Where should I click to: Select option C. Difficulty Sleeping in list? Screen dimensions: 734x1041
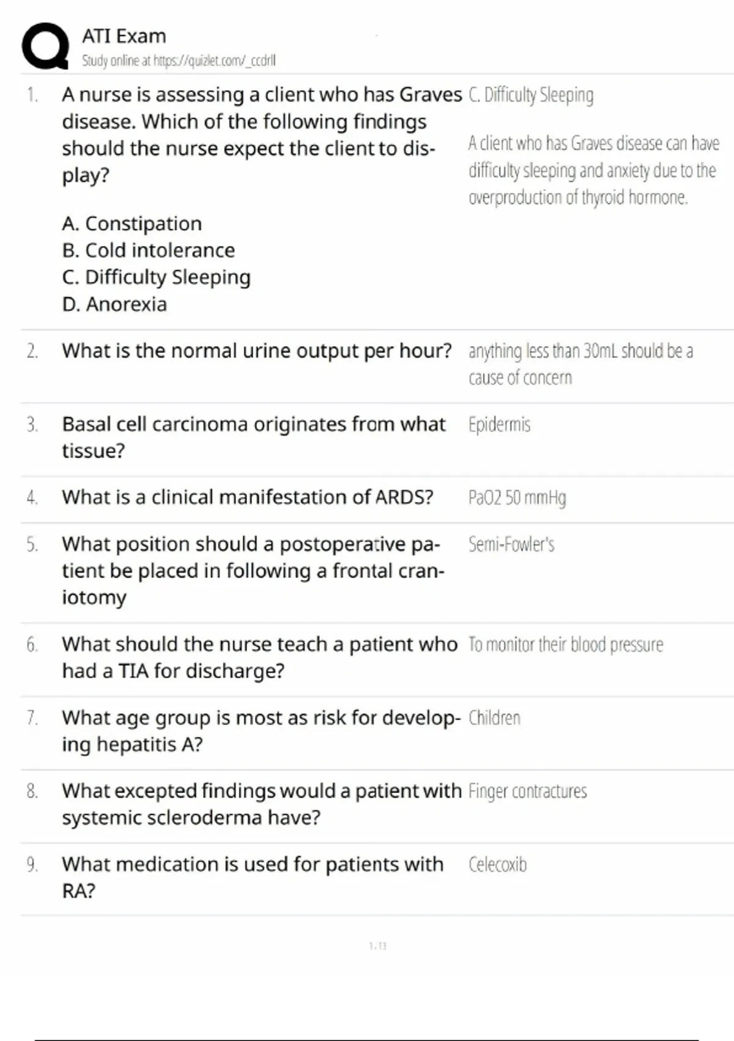pyautogui.click(x=156, y=277)
